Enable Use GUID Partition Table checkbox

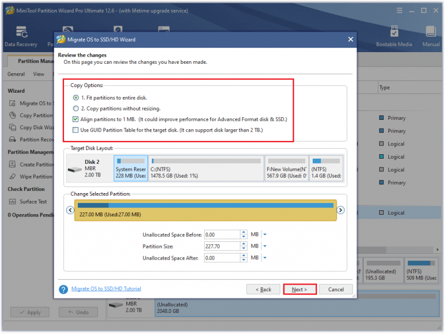tap(75, 130)
